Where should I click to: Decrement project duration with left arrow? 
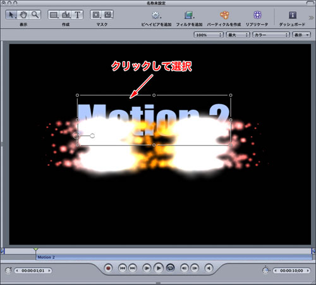pyautogui.click(x=276, y=270)
